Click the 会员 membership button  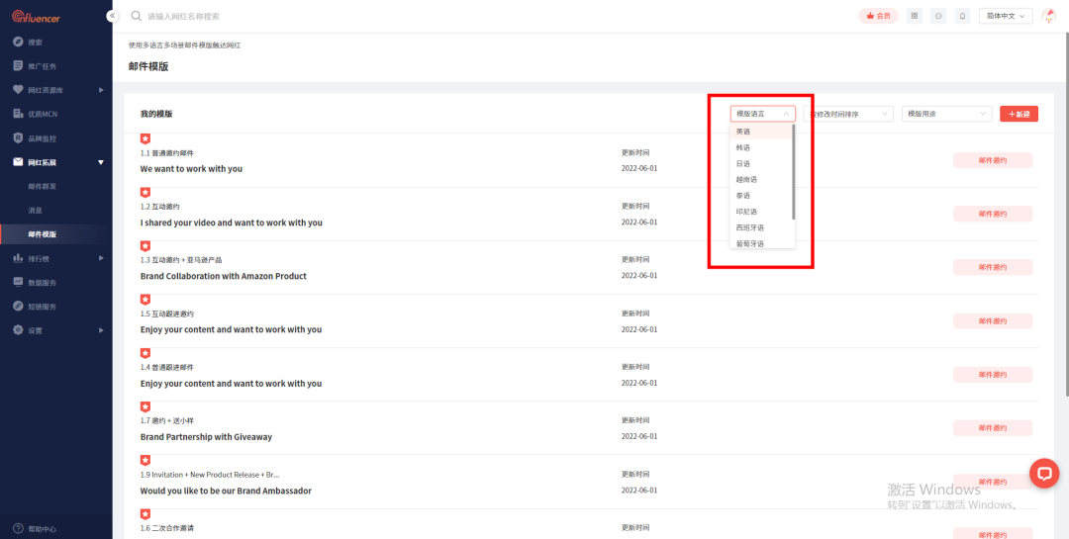click(878, 16)
